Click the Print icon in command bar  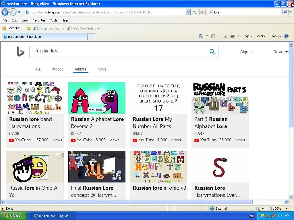click(233, 36)
